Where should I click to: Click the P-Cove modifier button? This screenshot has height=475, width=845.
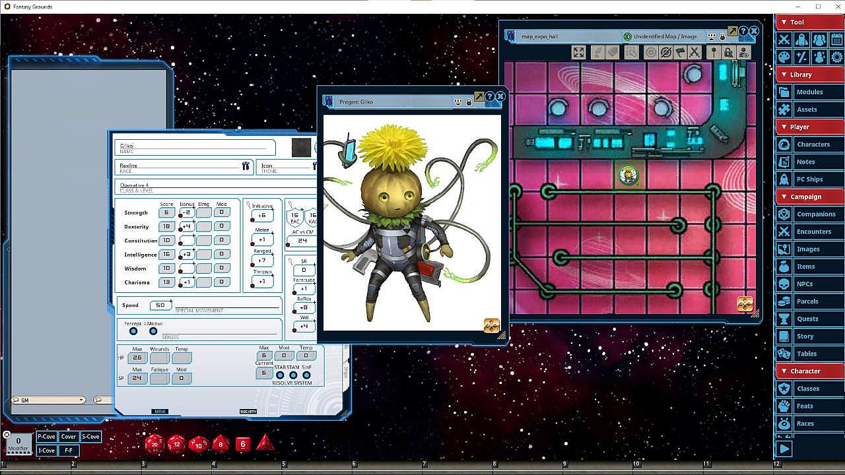46,437
